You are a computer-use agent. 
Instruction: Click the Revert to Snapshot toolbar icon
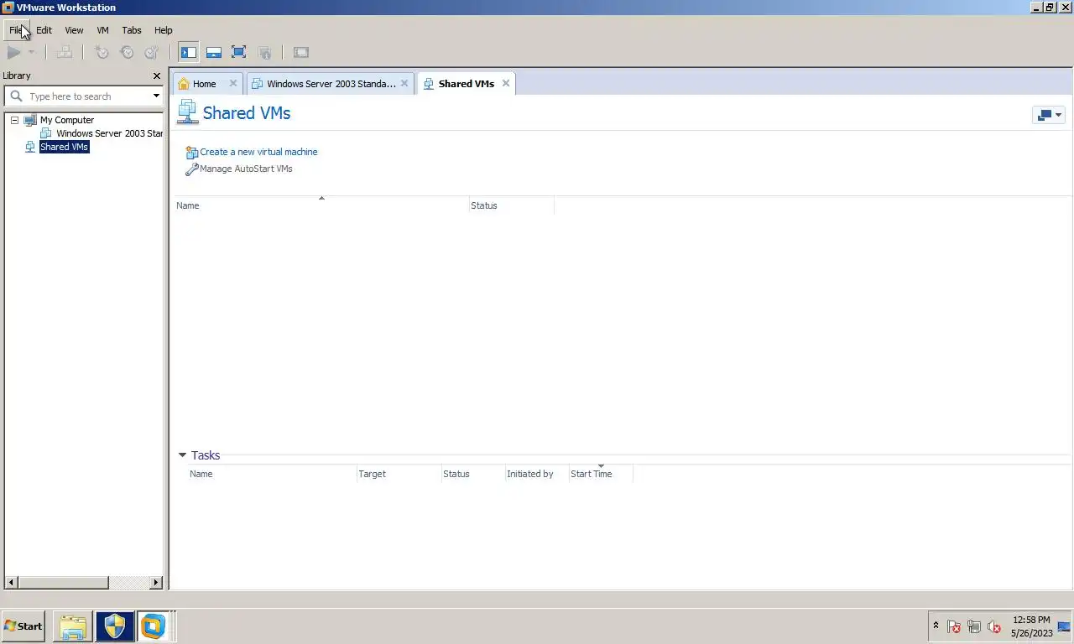click(127, 52)
